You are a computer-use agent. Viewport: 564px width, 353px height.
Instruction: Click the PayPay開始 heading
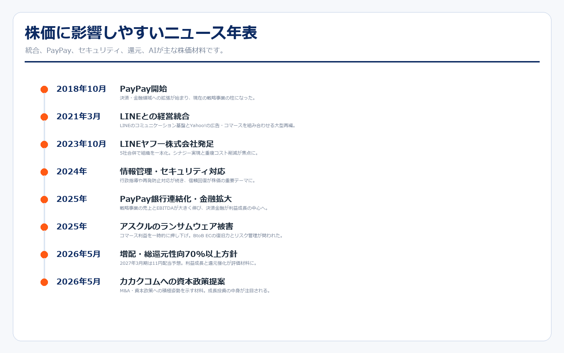point(143,89)
